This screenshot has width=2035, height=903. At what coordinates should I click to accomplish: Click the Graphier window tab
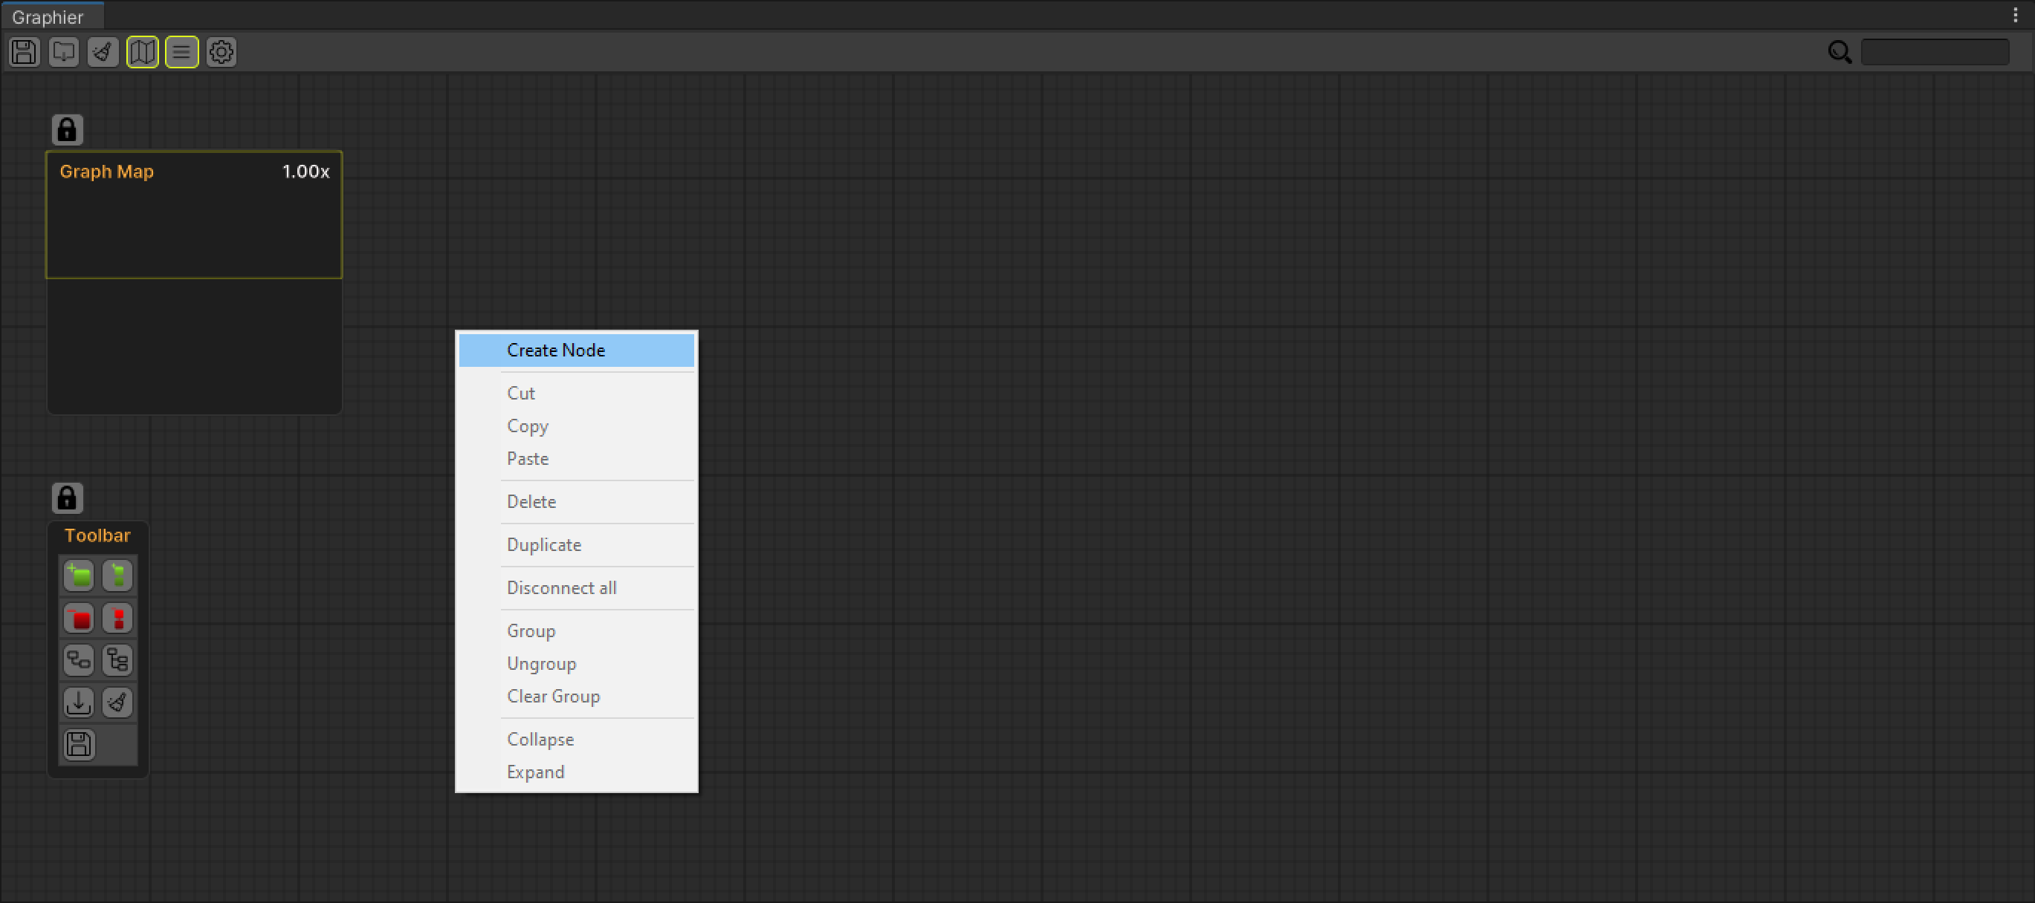pyautogui.click(x=50, y=16)
